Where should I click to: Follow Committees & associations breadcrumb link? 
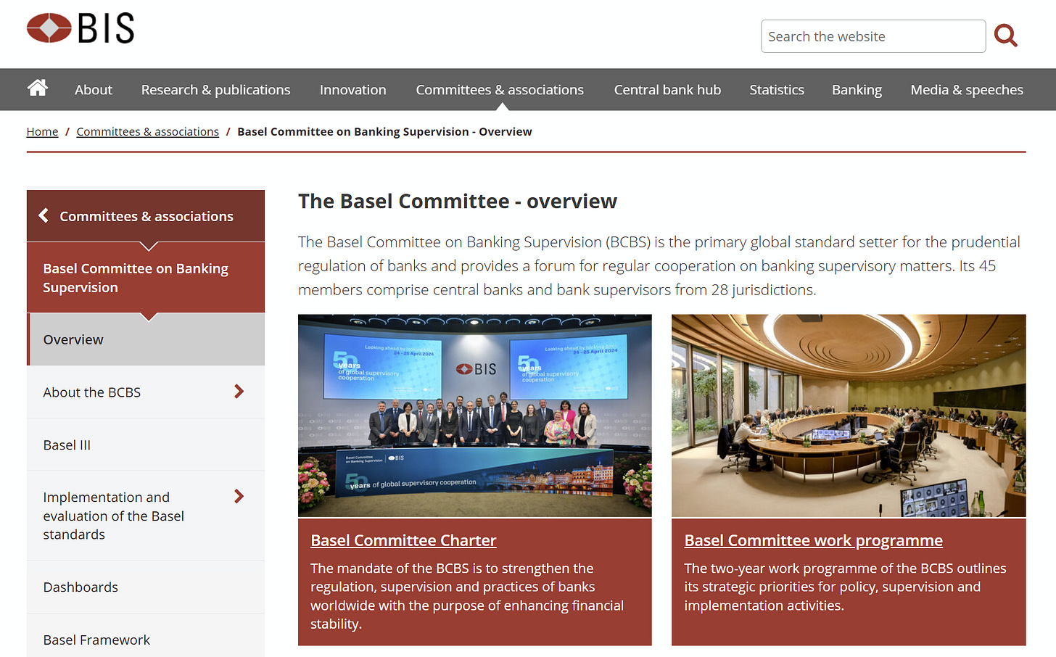point(147,131)
